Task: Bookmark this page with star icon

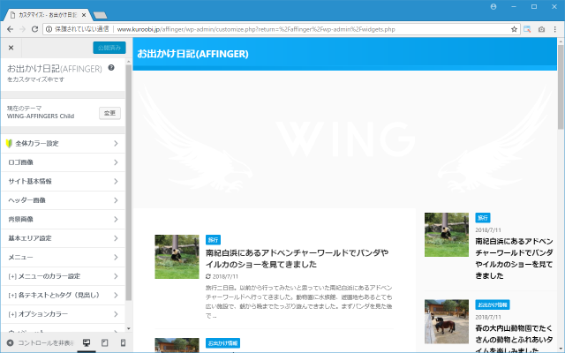Action: point(514,29)
